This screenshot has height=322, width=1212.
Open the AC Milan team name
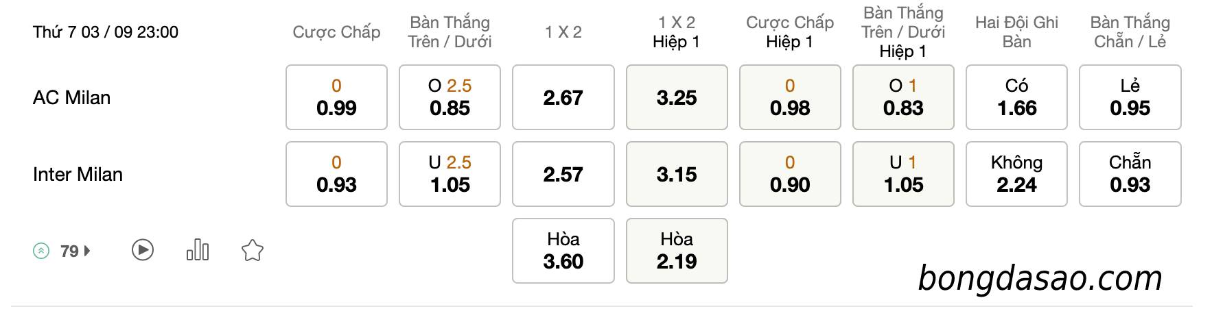pos(71,97)
